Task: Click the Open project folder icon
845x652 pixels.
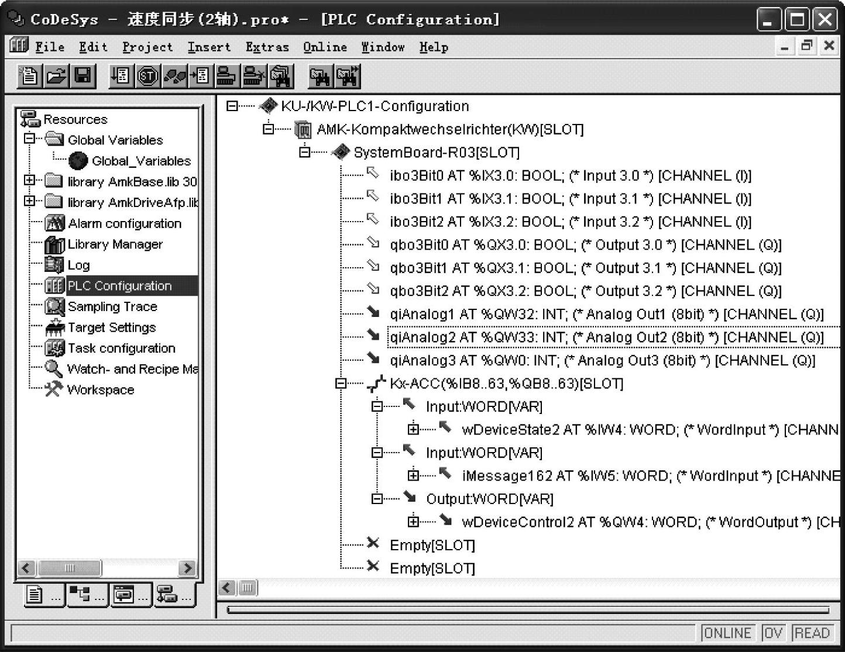Action: point(56,76)
